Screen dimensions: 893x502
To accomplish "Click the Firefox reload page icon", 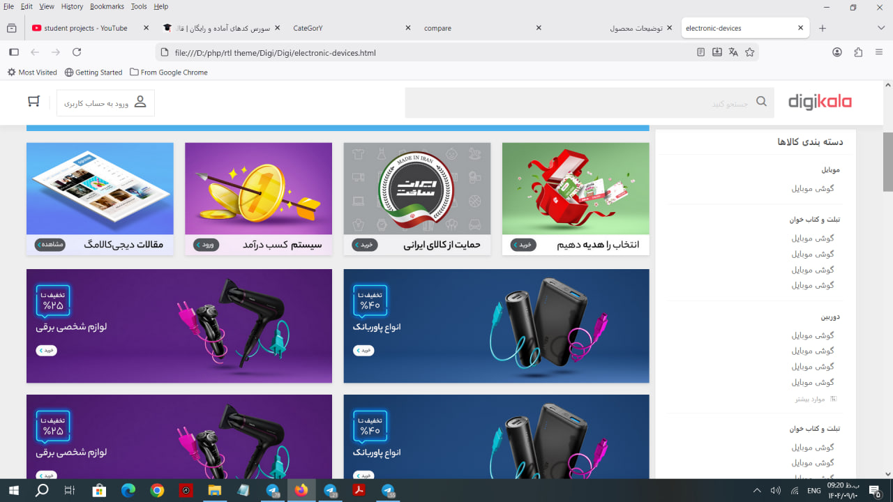I will point(77,52).
